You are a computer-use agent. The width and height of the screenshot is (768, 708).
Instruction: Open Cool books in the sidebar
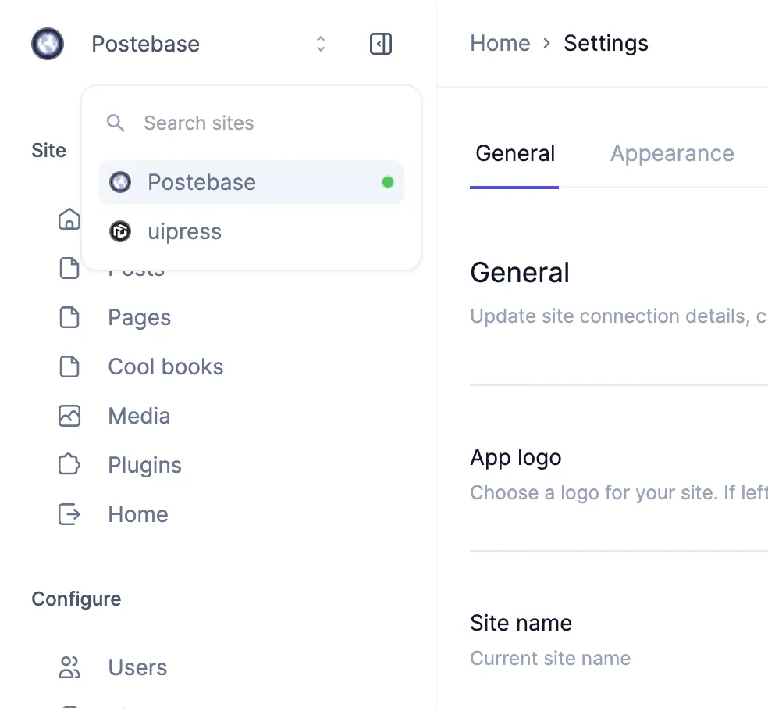165,367
